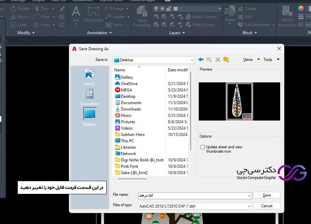Open Documents in the places sidebar
The height and width of the screenshot is (224, 311).
[x=89, y=97]
